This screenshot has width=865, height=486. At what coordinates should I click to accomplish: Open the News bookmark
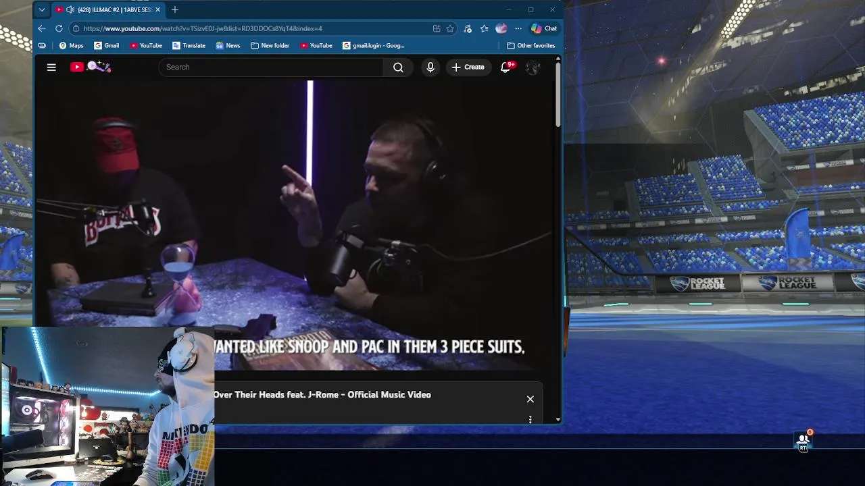tap(228, 45)
